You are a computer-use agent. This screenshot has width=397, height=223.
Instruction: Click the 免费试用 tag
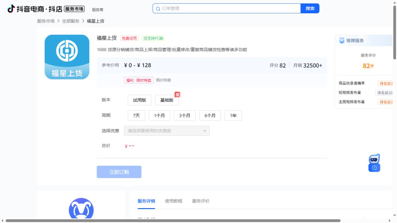click(x=129, y=38)
